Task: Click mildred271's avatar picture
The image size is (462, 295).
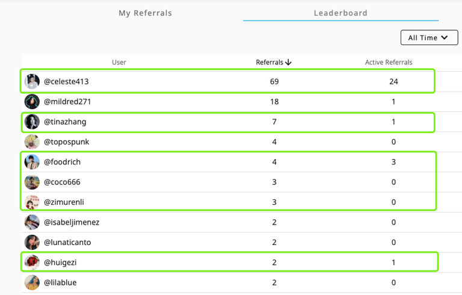Action: [32, 102]
